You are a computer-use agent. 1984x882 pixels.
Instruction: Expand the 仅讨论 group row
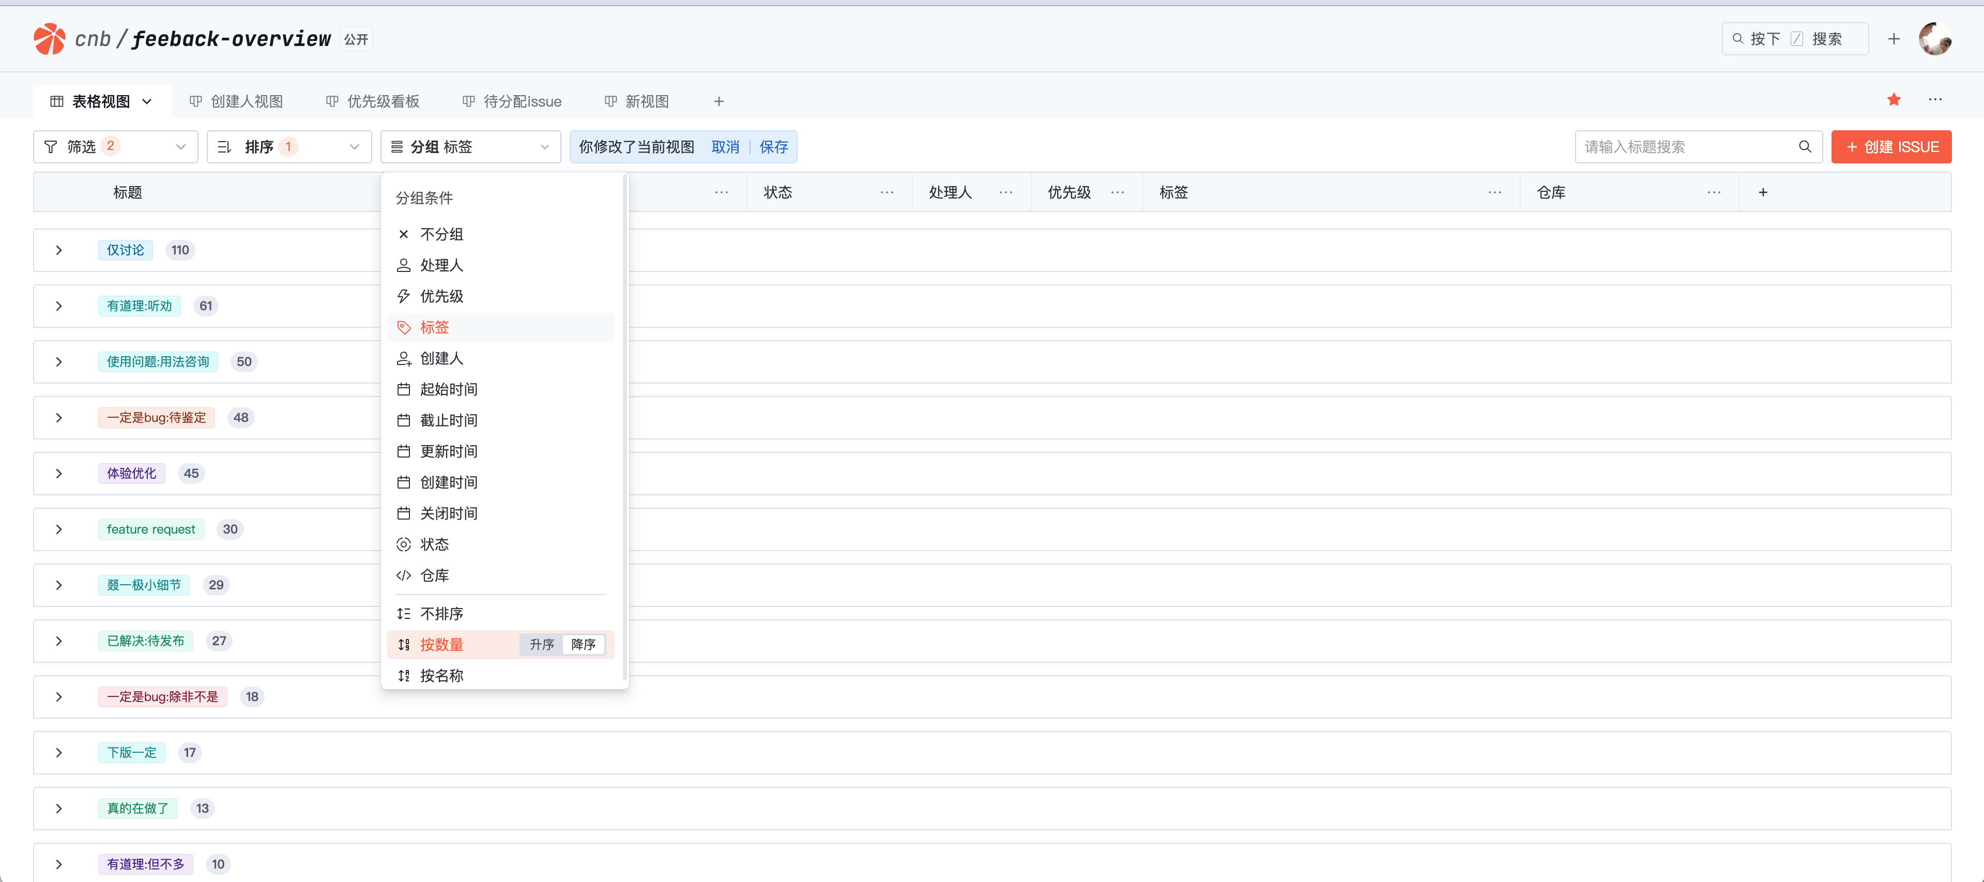click(x=59, y=250)
